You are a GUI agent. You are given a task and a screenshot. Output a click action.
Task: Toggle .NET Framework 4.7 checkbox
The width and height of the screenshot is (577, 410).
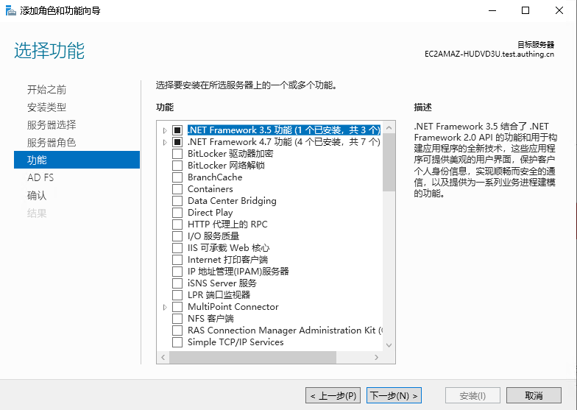tap(177, 142)
